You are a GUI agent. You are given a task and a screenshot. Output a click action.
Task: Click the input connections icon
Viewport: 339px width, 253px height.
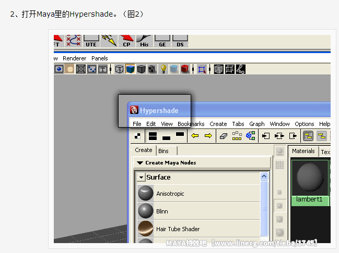[266, 136]
